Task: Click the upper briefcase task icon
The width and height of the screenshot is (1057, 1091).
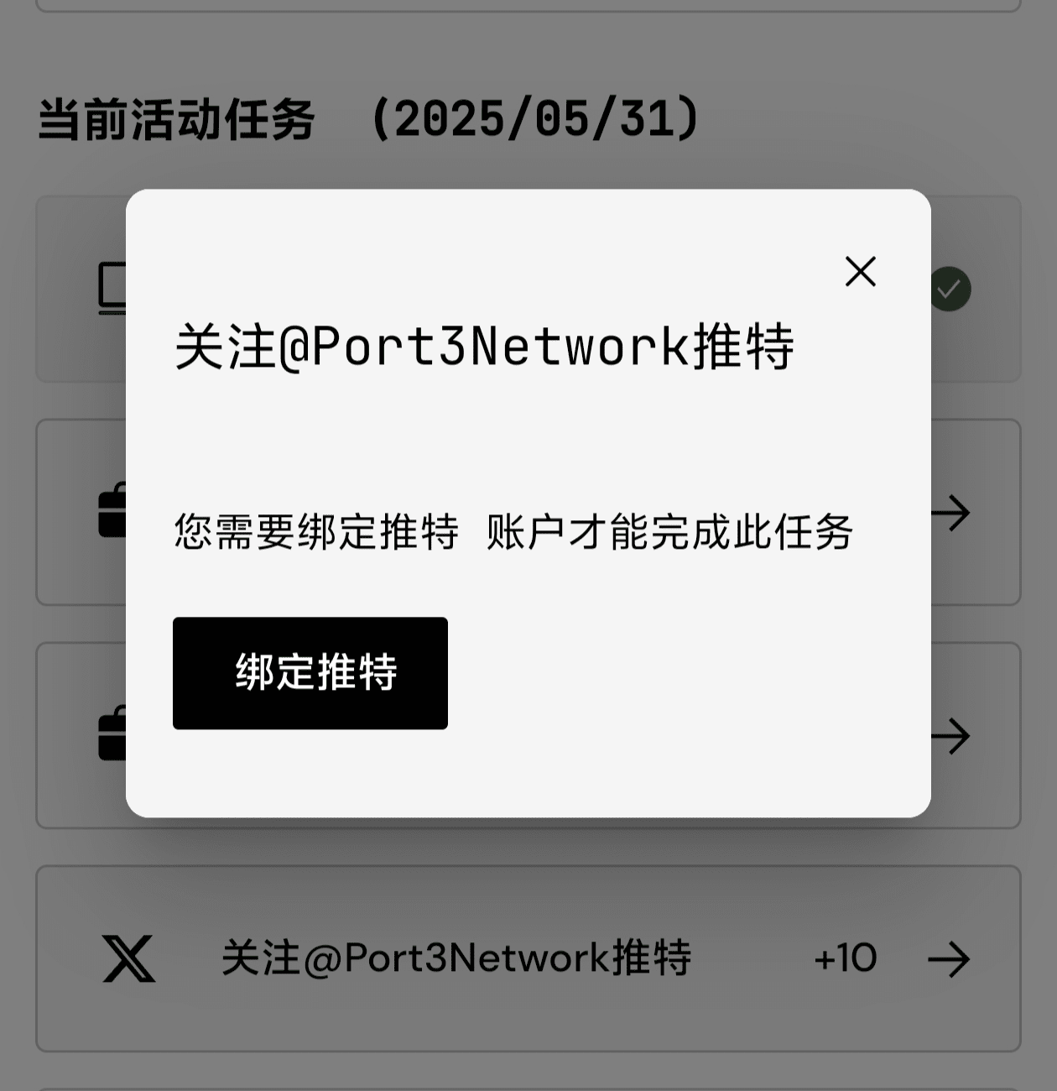Action: (x=112, y=510)
